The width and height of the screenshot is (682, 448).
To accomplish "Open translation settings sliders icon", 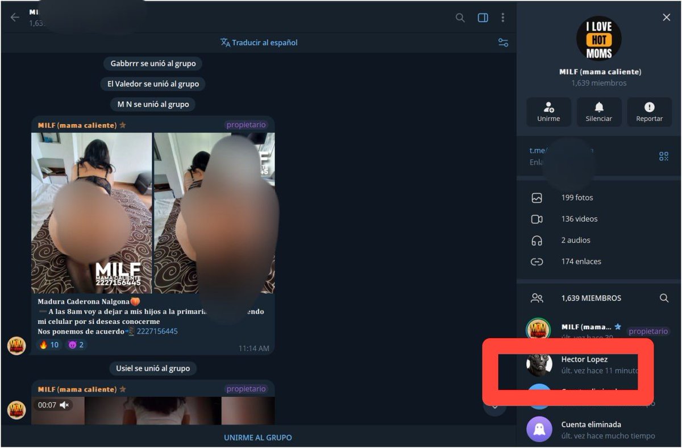I will click(x=503, y=43).
